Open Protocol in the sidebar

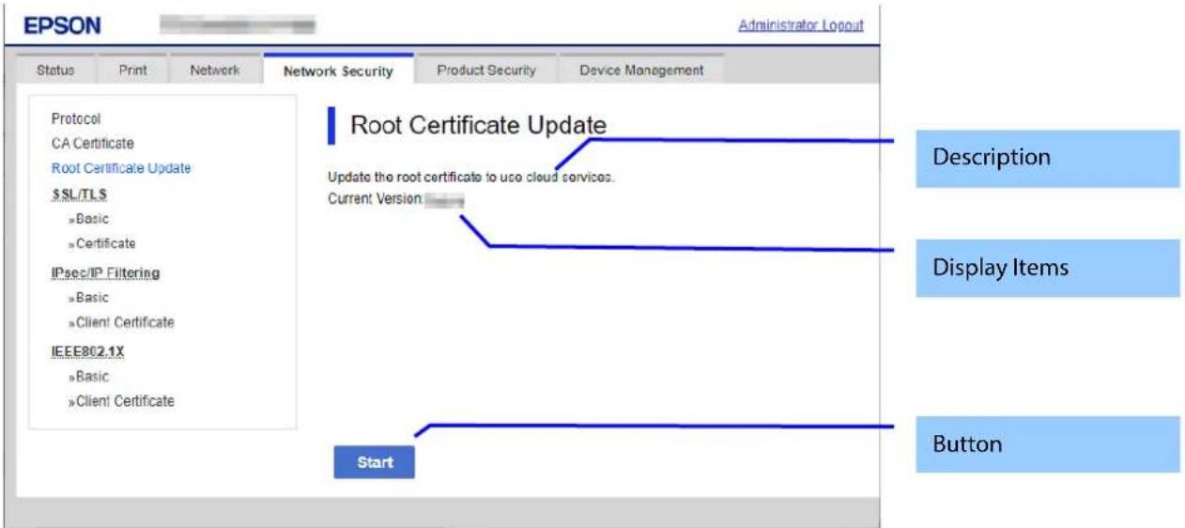point(76,119)
